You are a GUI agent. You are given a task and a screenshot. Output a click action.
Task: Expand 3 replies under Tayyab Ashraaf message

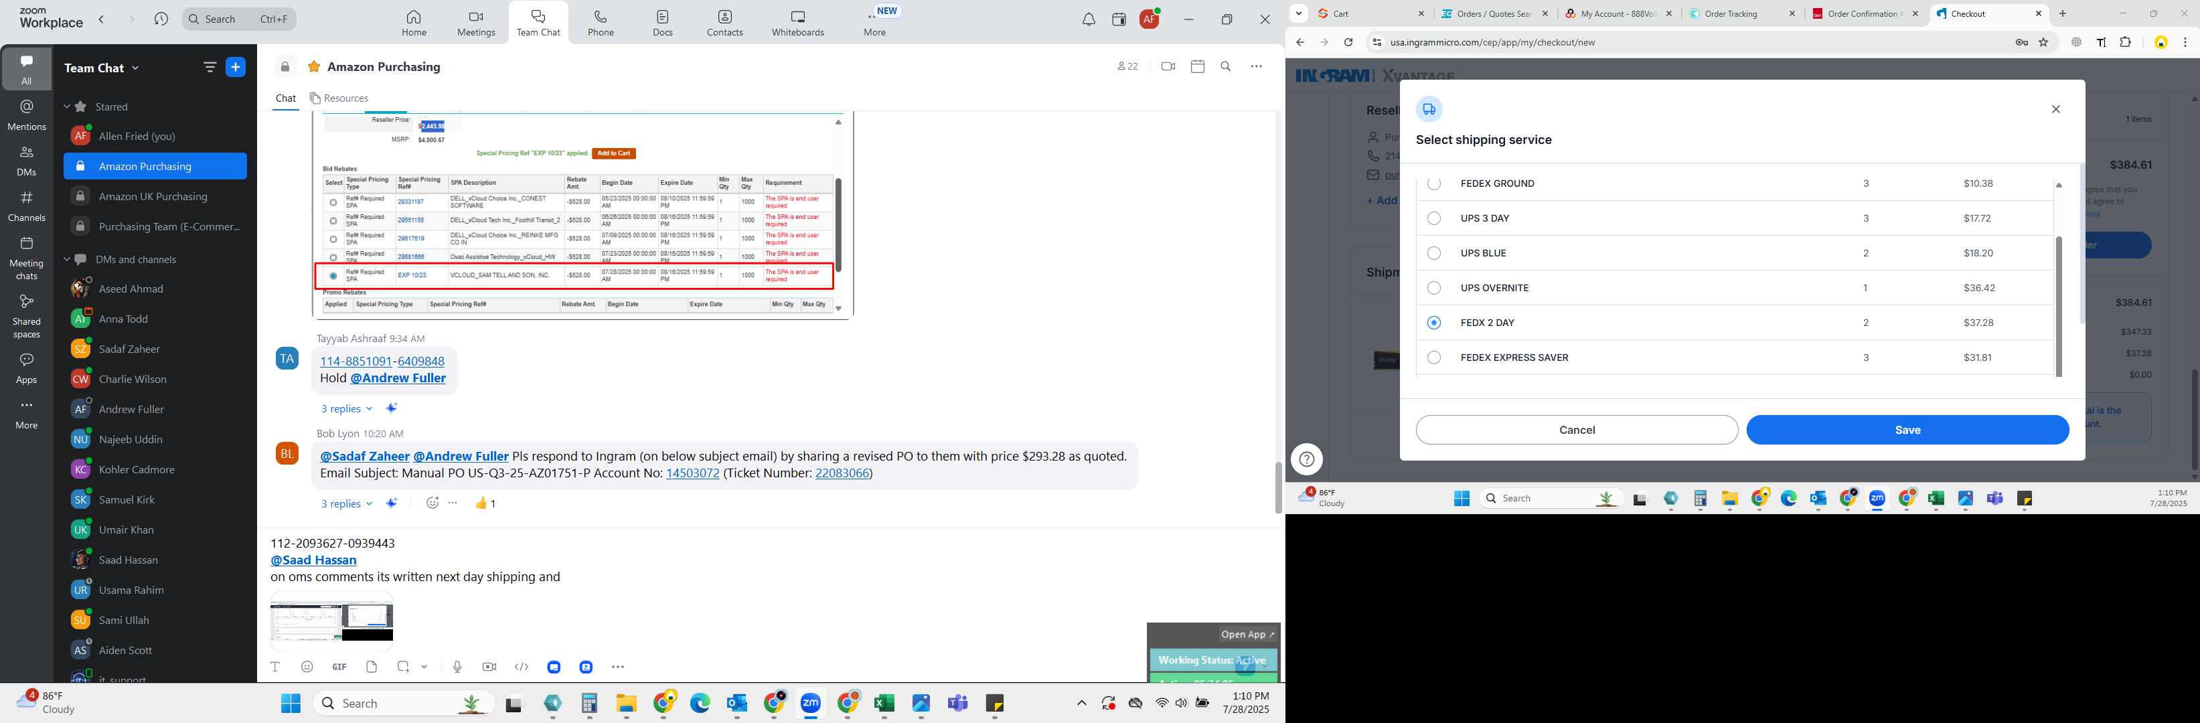tap(346, 409)
